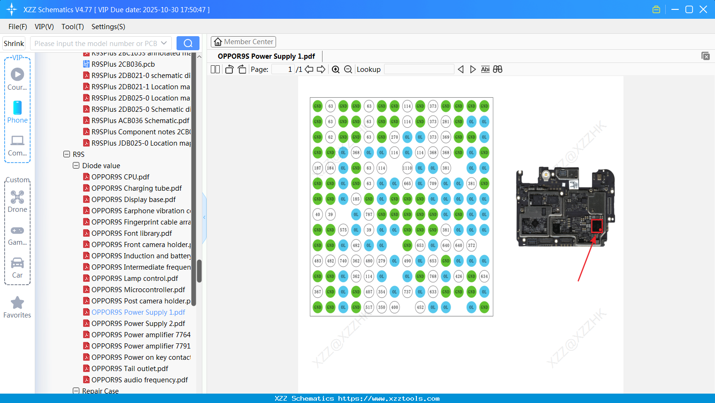The height and width of the screenshot is (403, 715).
Task: Open OPPOR9S Charging tube.pdf
Action: 137,188
